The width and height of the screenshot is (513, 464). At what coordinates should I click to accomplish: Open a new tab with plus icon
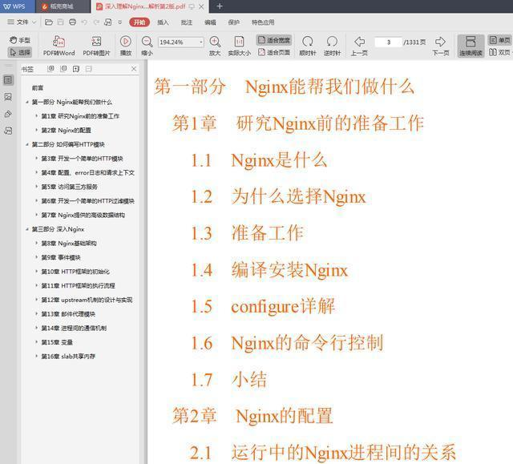click(220, 6)
